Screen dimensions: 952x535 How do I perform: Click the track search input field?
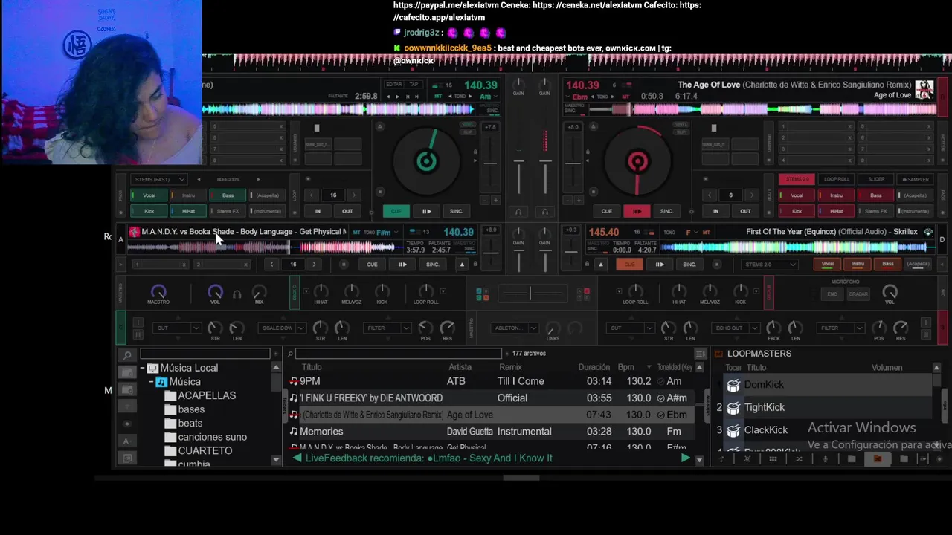[x=399, y=354]
